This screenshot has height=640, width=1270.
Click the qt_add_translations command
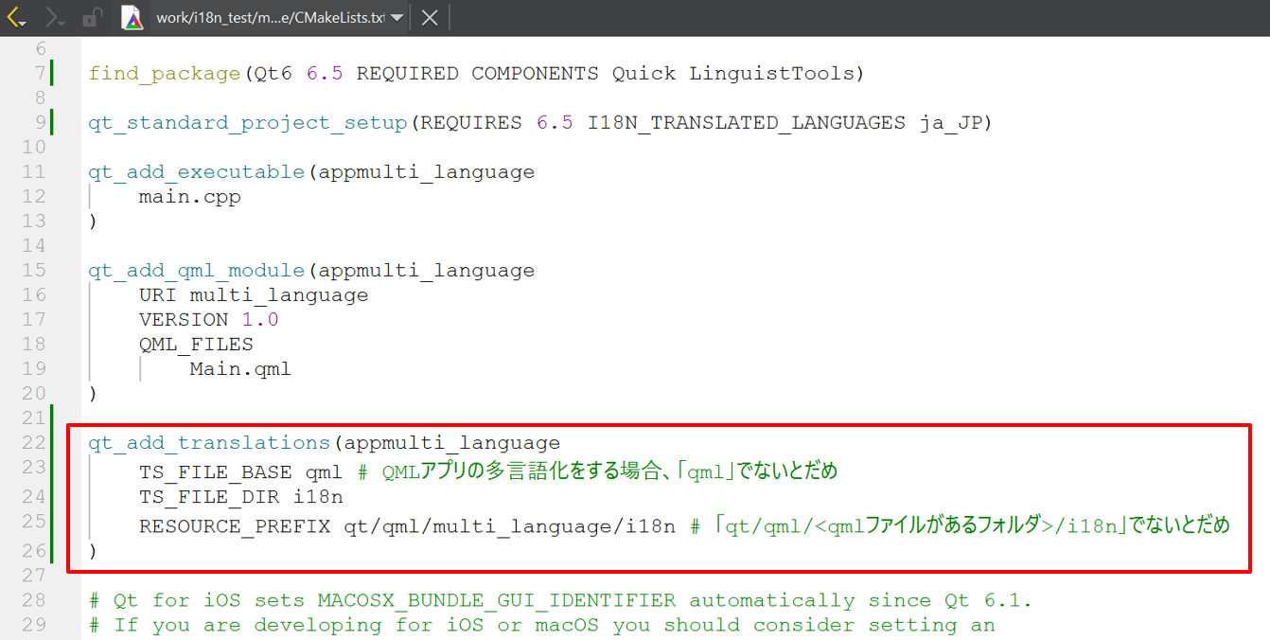click(209, 443)
